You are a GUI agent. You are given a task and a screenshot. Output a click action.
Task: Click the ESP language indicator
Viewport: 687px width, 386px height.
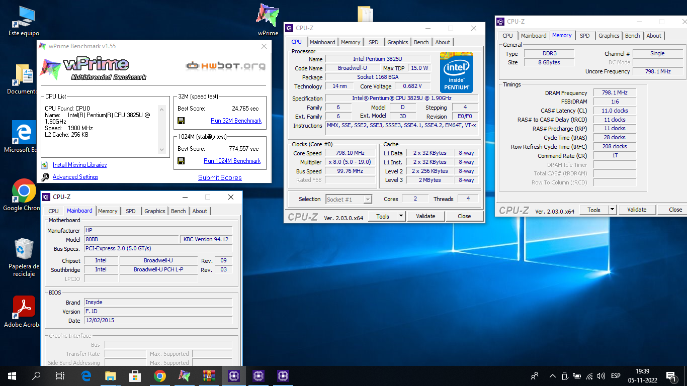(616, 376)
